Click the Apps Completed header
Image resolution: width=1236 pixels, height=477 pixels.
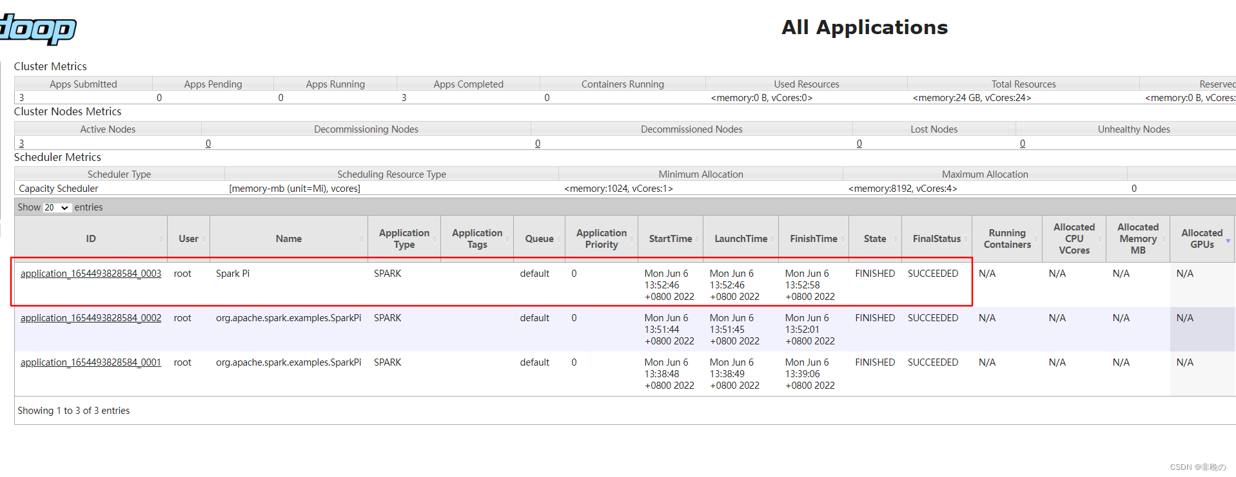(x=468, y=84)
